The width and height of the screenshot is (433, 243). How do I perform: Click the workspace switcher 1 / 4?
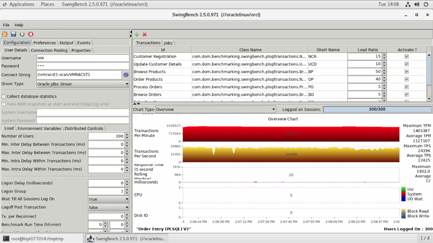(424, 239)
